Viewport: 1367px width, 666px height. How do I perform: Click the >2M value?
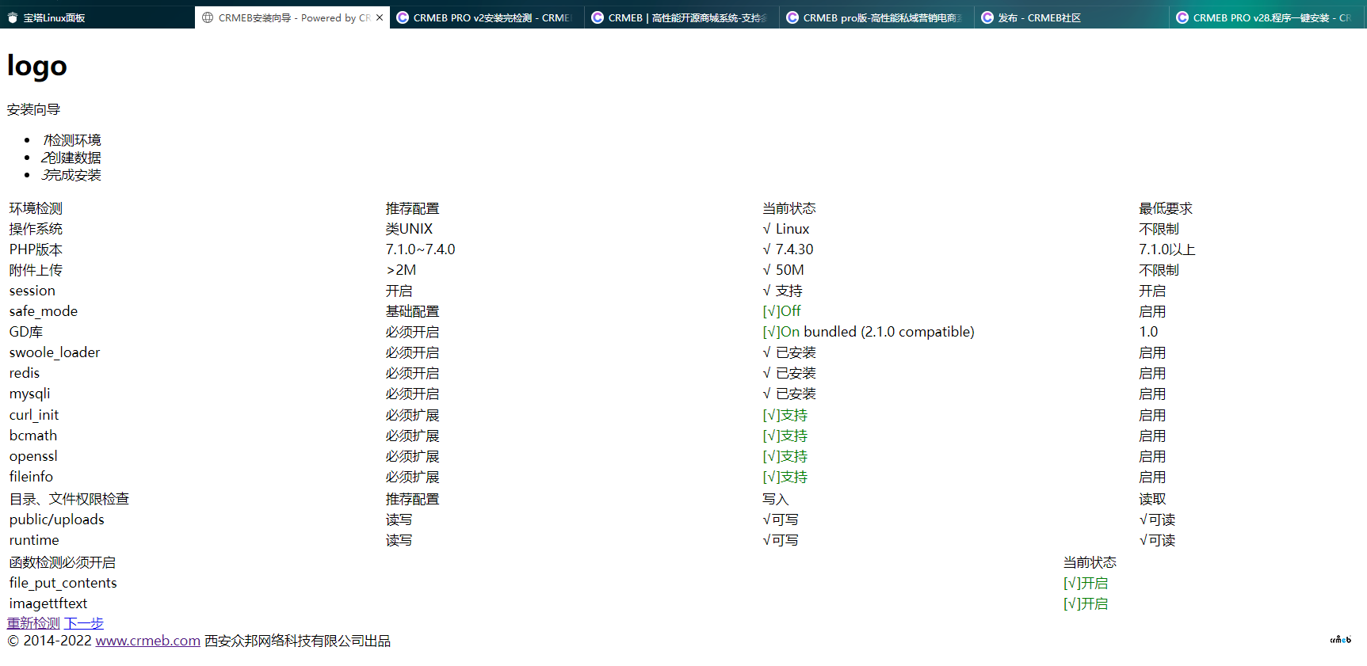(401, 270)
